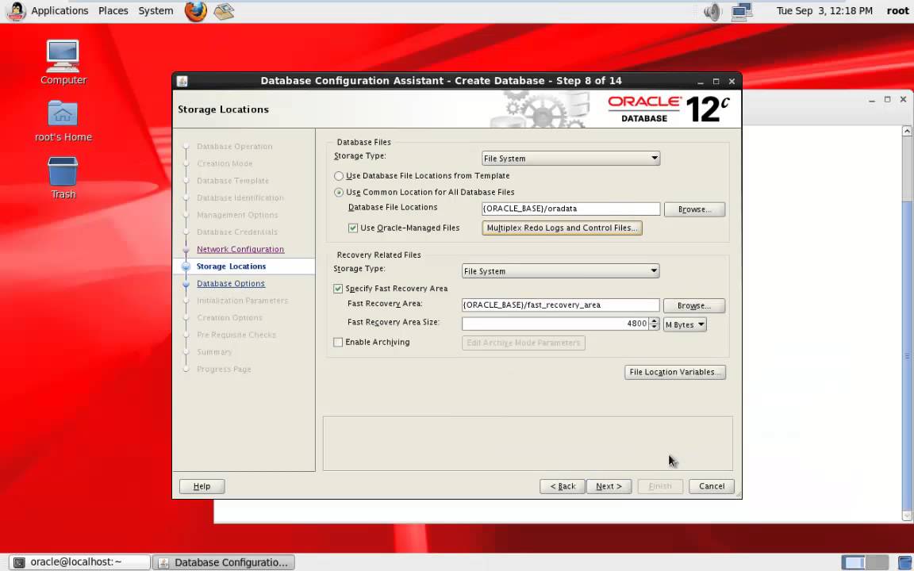Click Multiplex Redo Logs and Control Files button
Image resolution: width=914 pixels, height=571 pixels.
[x=562, y=228]
